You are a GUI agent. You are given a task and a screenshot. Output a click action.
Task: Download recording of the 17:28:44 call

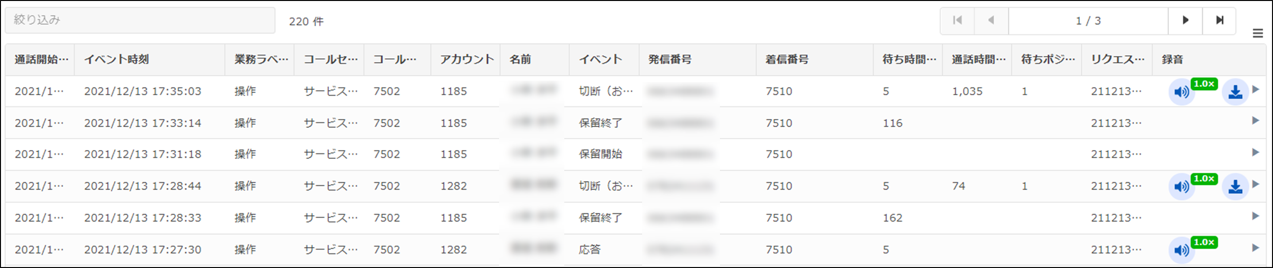click(1235, 187)
